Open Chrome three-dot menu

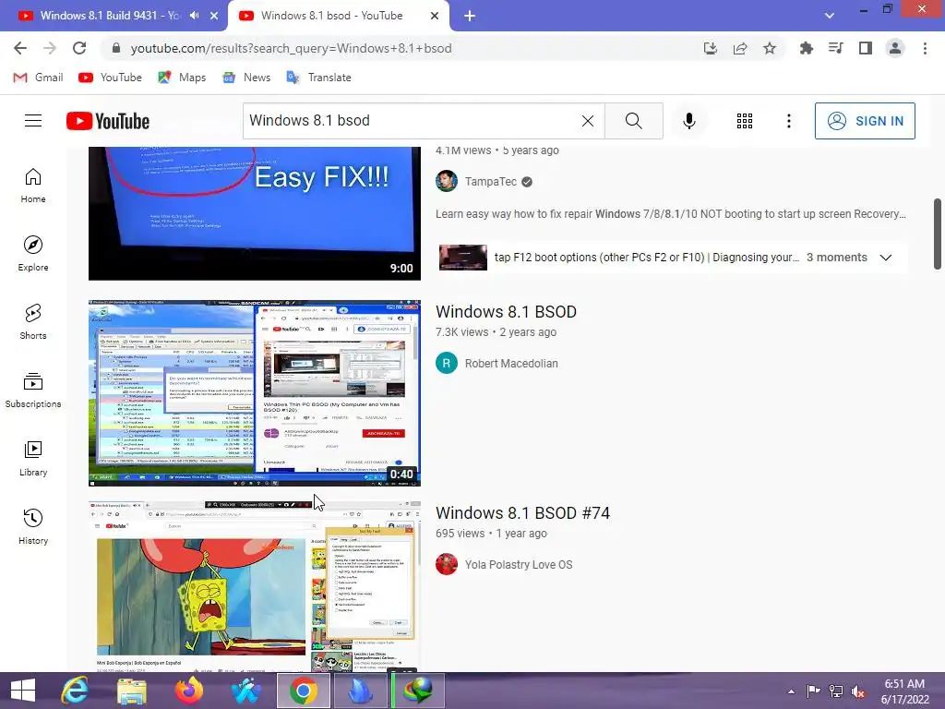pyautogui.click(x=925, y=48)
